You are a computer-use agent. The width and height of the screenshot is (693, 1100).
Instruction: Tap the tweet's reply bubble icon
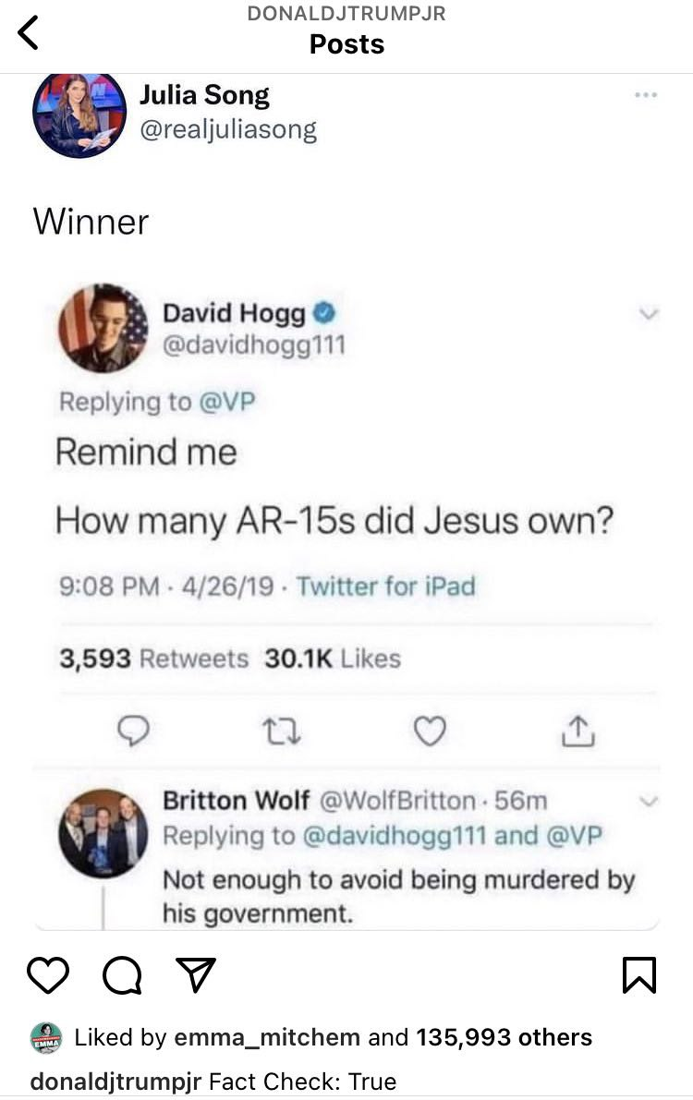point(133,731)
